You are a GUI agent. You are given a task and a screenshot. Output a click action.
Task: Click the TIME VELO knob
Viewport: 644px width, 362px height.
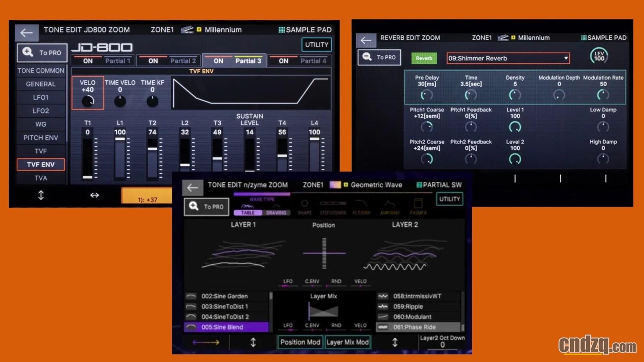coord(120,101)
